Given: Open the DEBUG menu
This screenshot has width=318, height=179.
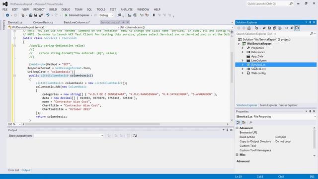Looking at the screenshot, I should point(66,9).
